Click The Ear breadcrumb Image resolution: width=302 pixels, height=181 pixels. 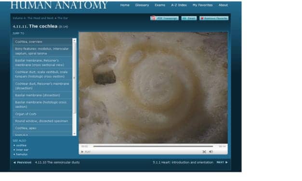pyautogui.click(x=63, y=18)
